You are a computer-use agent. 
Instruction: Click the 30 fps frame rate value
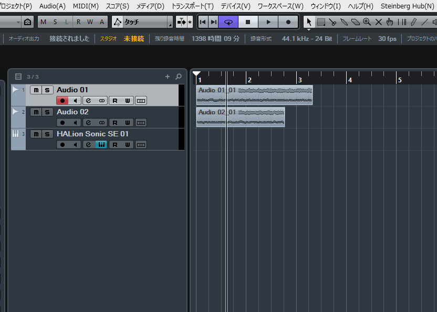click(x=387, y=39)
